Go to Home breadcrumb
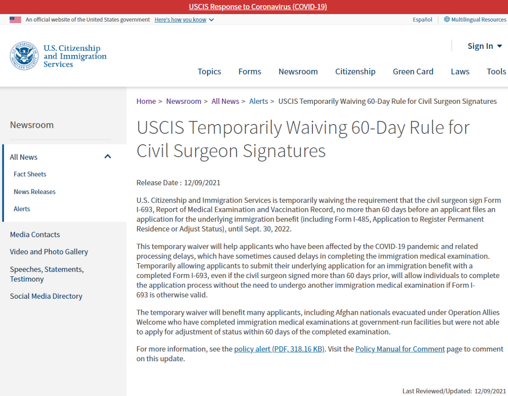This screenshot has width=508, height=396. tap(146, 101)
